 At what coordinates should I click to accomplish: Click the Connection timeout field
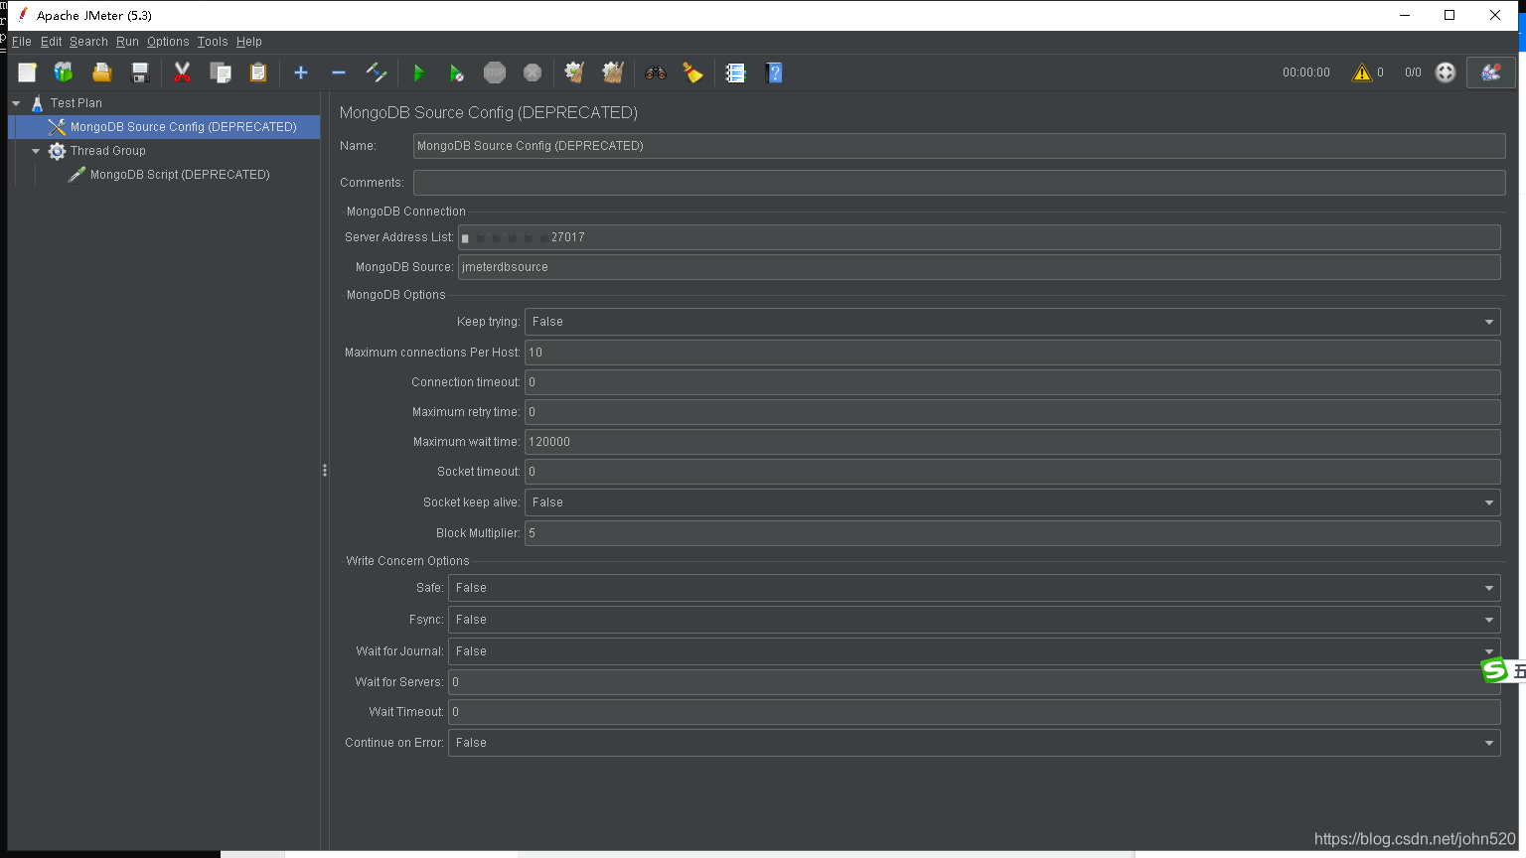tap(1012, 382)
